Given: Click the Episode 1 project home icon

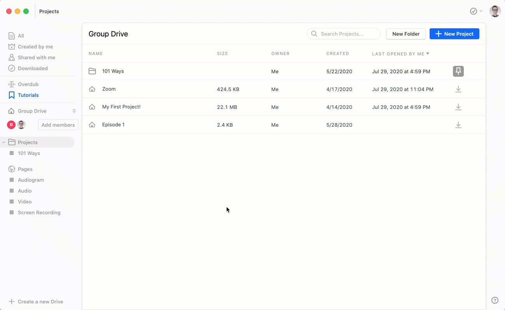Looking at the screenshot, I should (92, 125).
